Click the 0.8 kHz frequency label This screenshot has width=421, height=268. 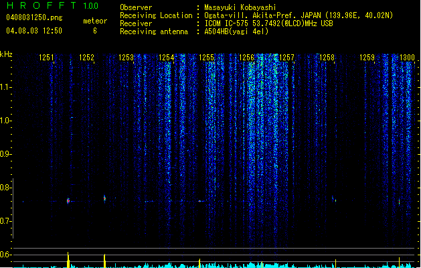pos(5,188)
